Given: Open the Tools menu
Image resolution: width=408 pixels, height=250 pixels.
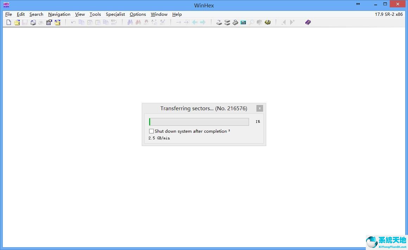Looking at the screenshot, I should coord(95,14).
